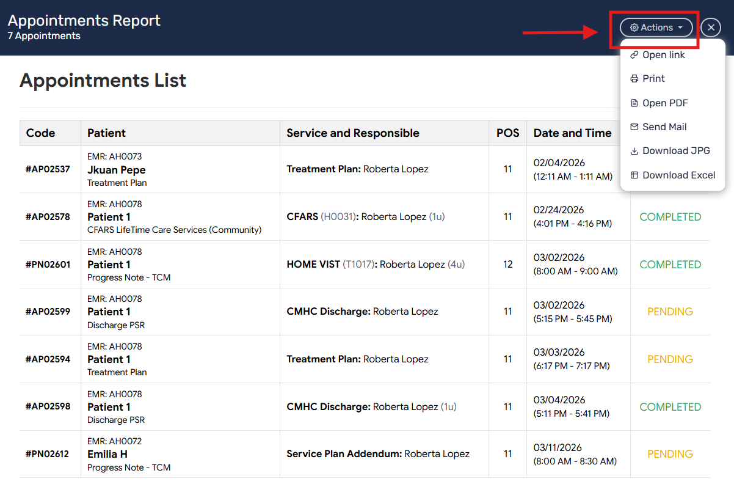Choose Send Mail menu entry
734x484 pixels.
pyautogui.click(x=664, y=127)
